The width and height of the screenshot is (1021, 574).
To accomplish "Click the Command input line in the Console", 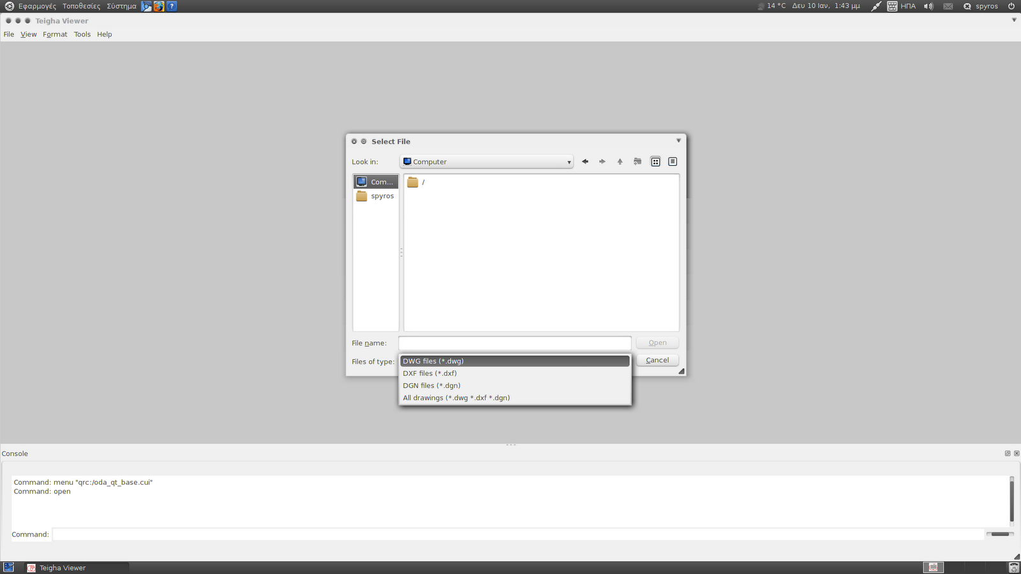I will (x=511, y=534).
